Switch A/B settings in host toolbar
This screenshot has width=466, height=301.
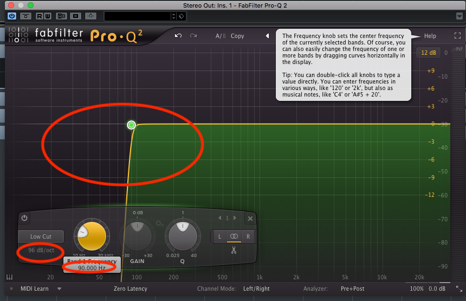pos(62,16)
